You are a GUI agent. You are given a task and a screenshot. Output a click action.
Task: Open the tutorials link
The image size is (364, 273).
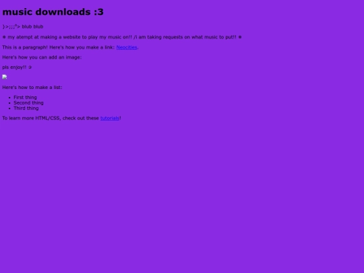click(110, 118)
